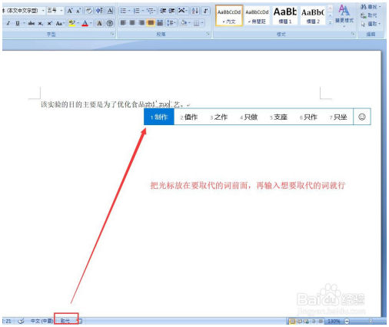Open the font name dropdown
Screen dimensions: 389x327
point(43,11)
